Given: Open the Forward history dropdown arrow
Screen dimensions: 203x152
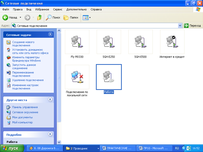Looking at the screenshot, I should [x=33, y=17].
